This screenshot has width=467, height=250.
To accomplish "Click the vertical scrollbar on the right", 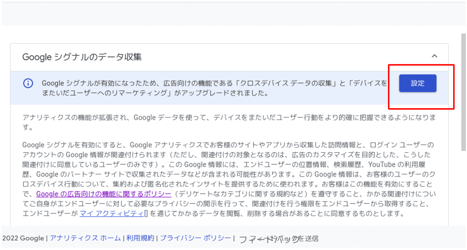I will tap(464, 92).
